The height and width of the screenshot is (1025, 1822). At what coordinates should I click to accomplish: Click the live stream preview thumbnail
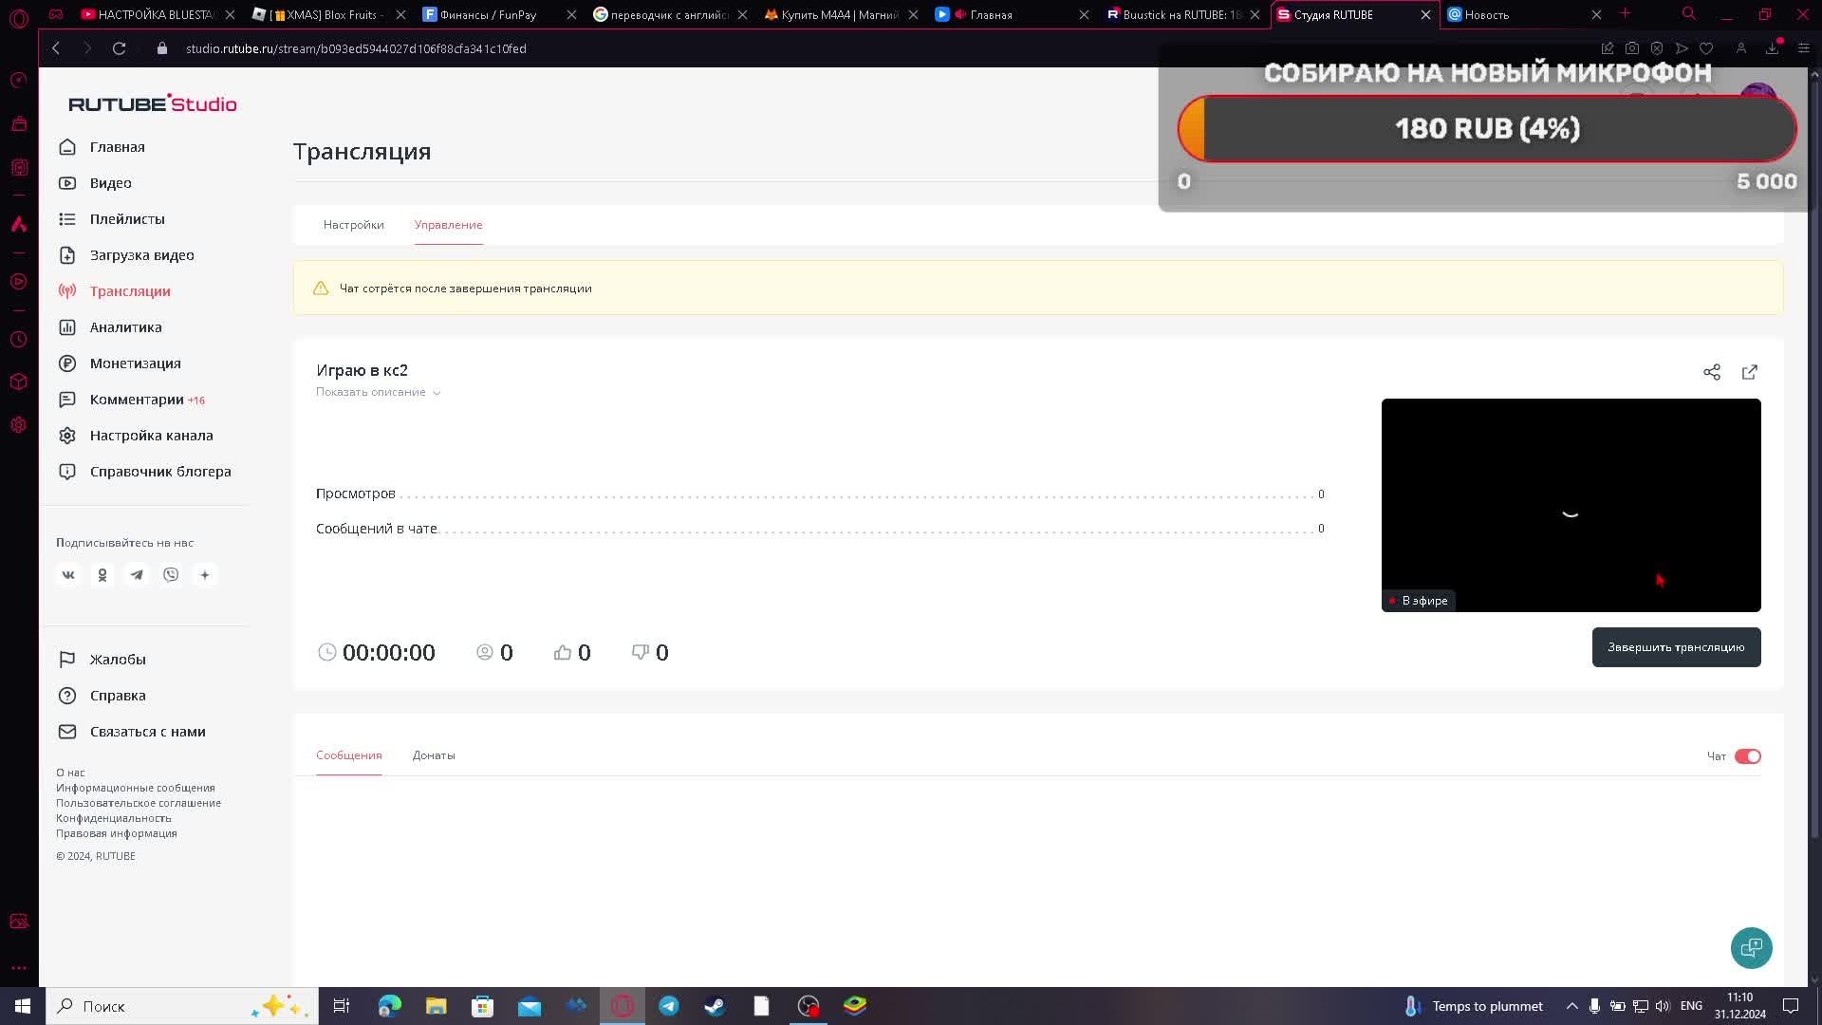pos(1571,505)
